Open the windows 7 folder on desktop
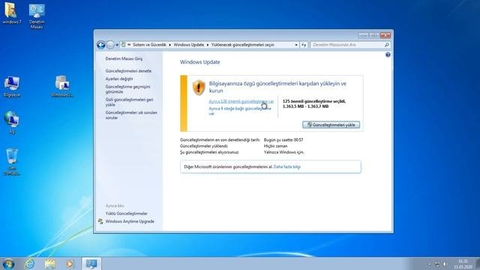 point(11,13)
